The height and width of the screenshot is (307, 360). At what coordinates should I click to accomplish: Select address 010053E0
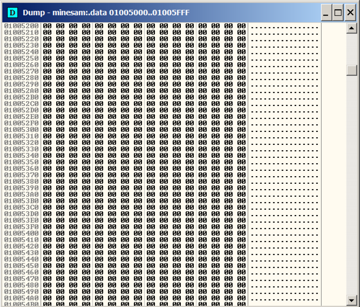pyautogui.click(x=22, y=221)
